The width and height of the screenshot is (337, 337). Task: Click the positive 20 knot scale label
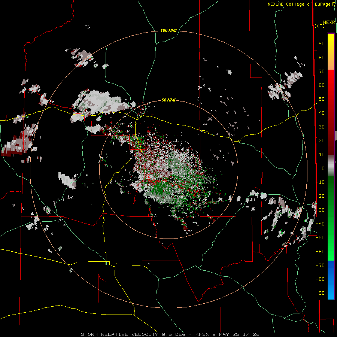pyautogui.click(x=322, y=141)
